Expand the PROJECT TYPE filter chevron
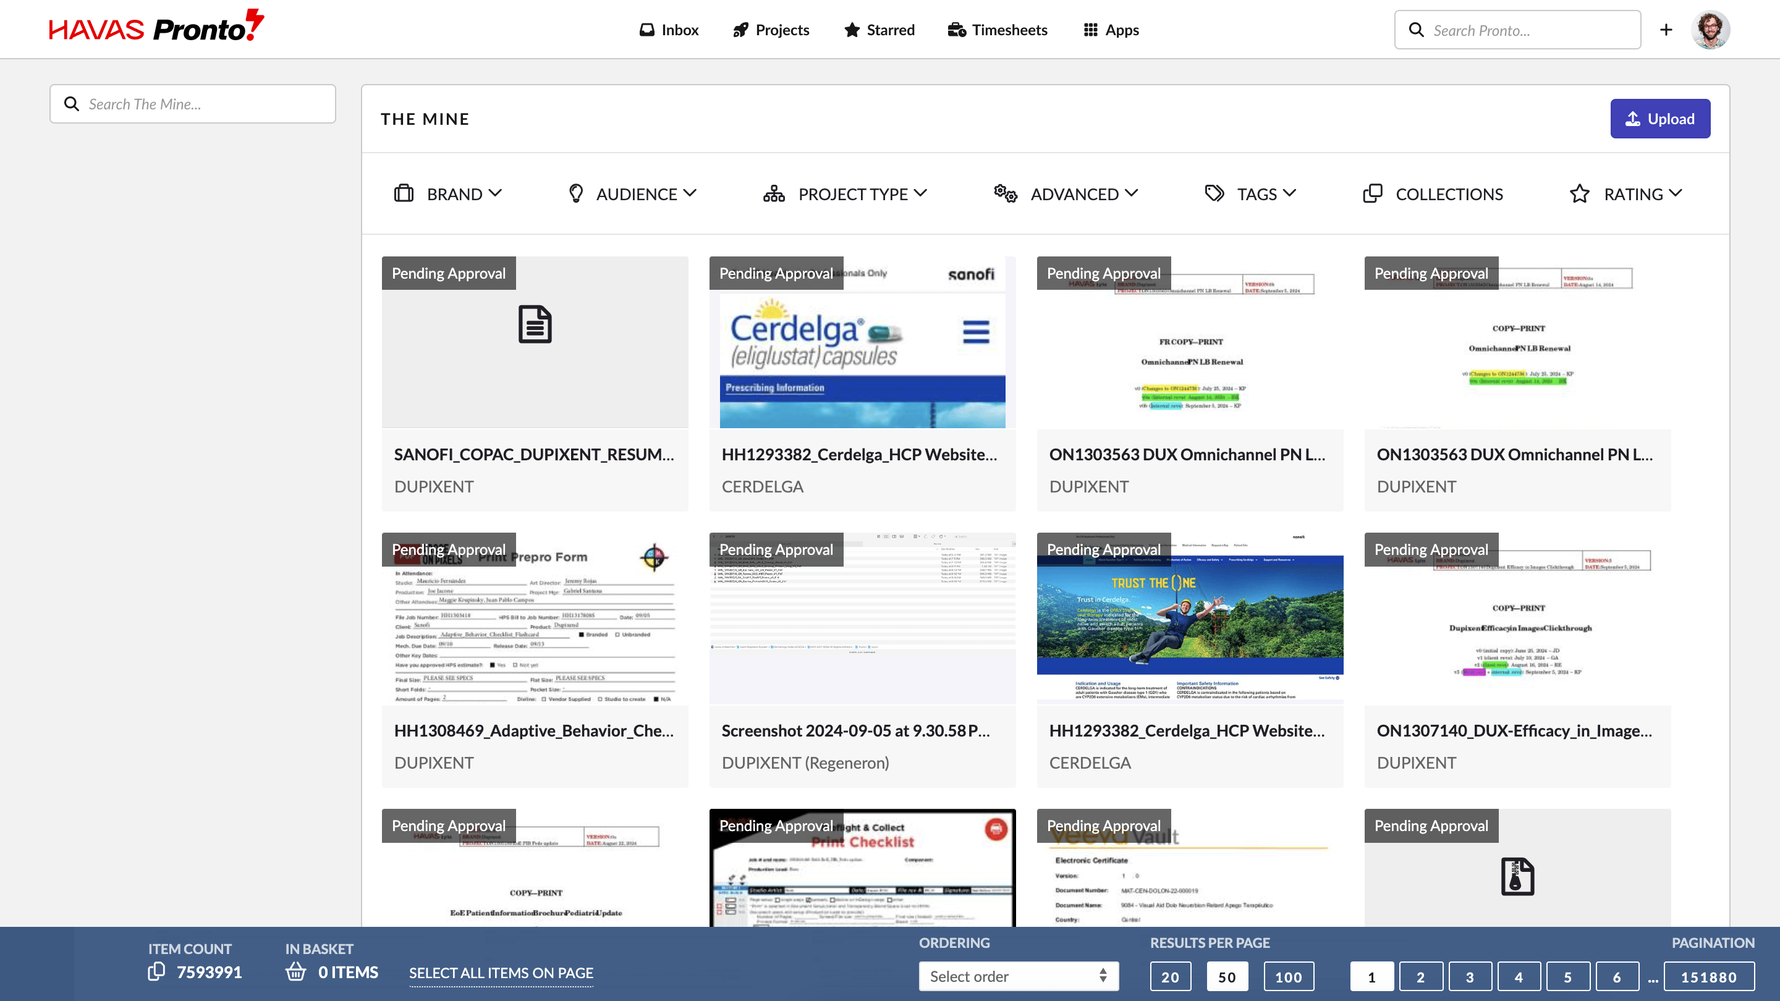The width and height of the screenshot is (1780, 1001). (x=920, y=193)
